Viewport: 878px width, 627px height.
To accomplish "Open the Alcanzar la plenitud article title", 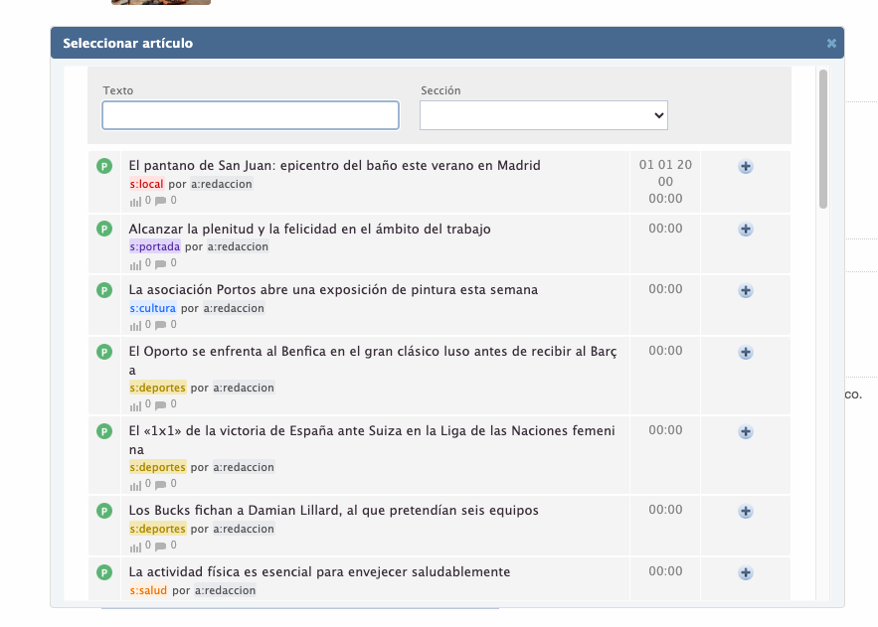I will click(x=309, y=229).
